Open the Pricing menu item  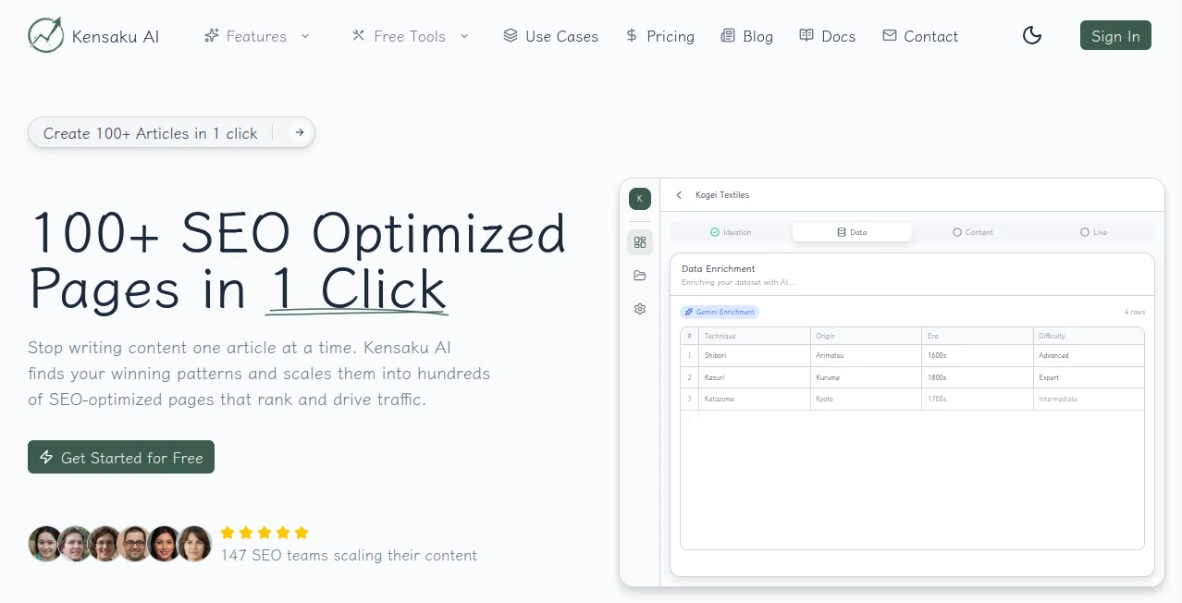click(x=659, y=36)
